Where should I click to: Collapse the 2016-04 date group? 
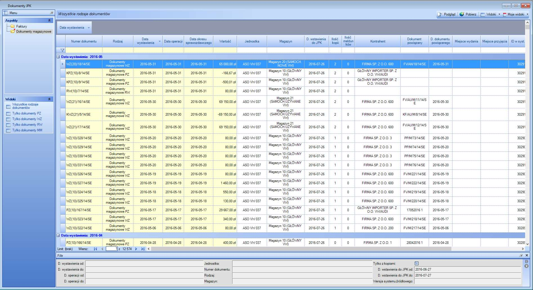pos(58,235)
